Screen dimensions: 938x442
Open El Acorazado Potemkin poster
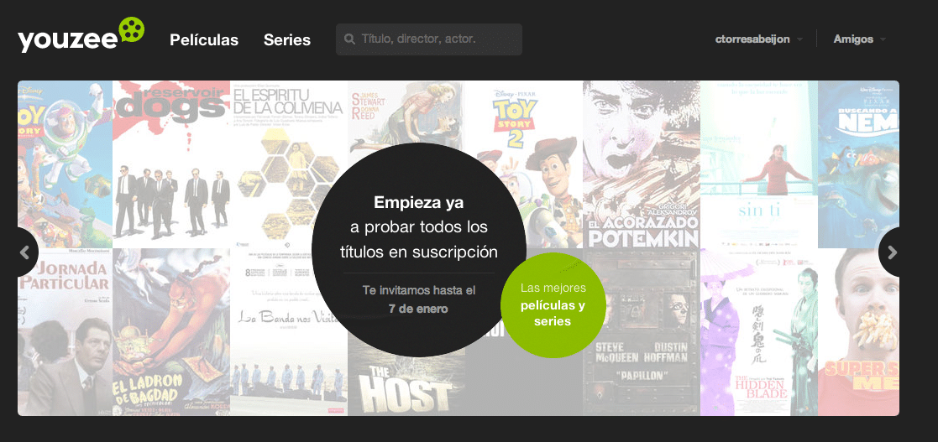642,164
